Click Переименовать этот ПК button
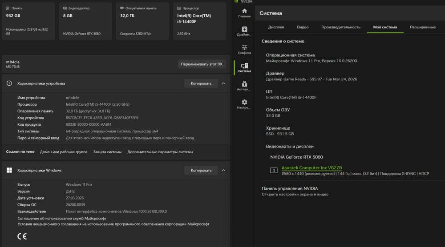 pos(202,64)
